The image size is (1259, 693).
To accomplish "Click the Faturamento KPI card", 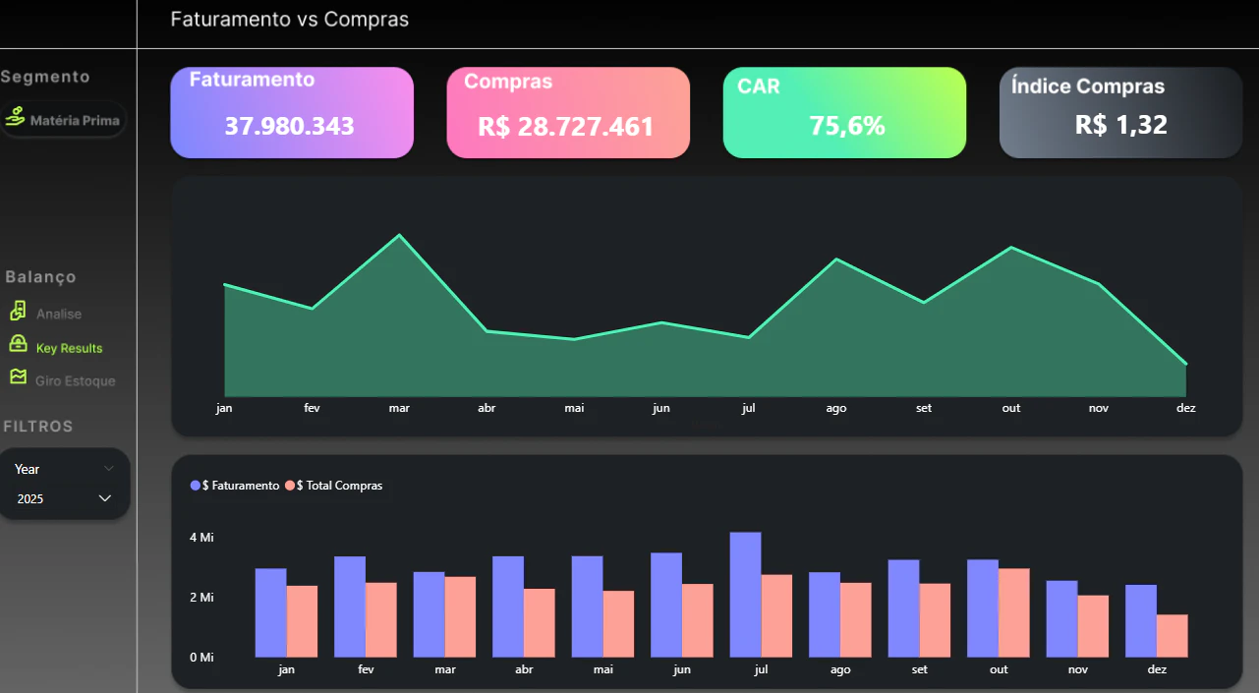I will pyautogui.click(x=292, y=112).
